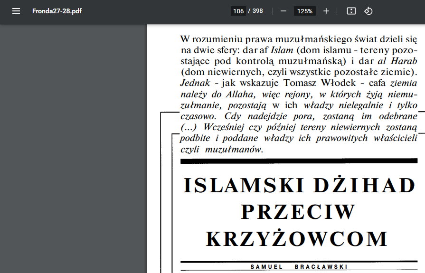Click the closing words 'czyli muzułmanów.'
This screenshot has width=425, height=273.
[x=222, y=149]
